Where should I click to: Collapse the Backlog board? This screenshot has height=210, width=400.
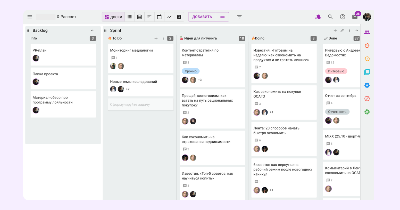pos(92,30)
